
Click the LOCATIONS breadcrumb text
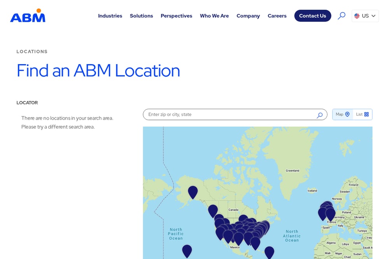pyautogui.click(x=32, y=52)
